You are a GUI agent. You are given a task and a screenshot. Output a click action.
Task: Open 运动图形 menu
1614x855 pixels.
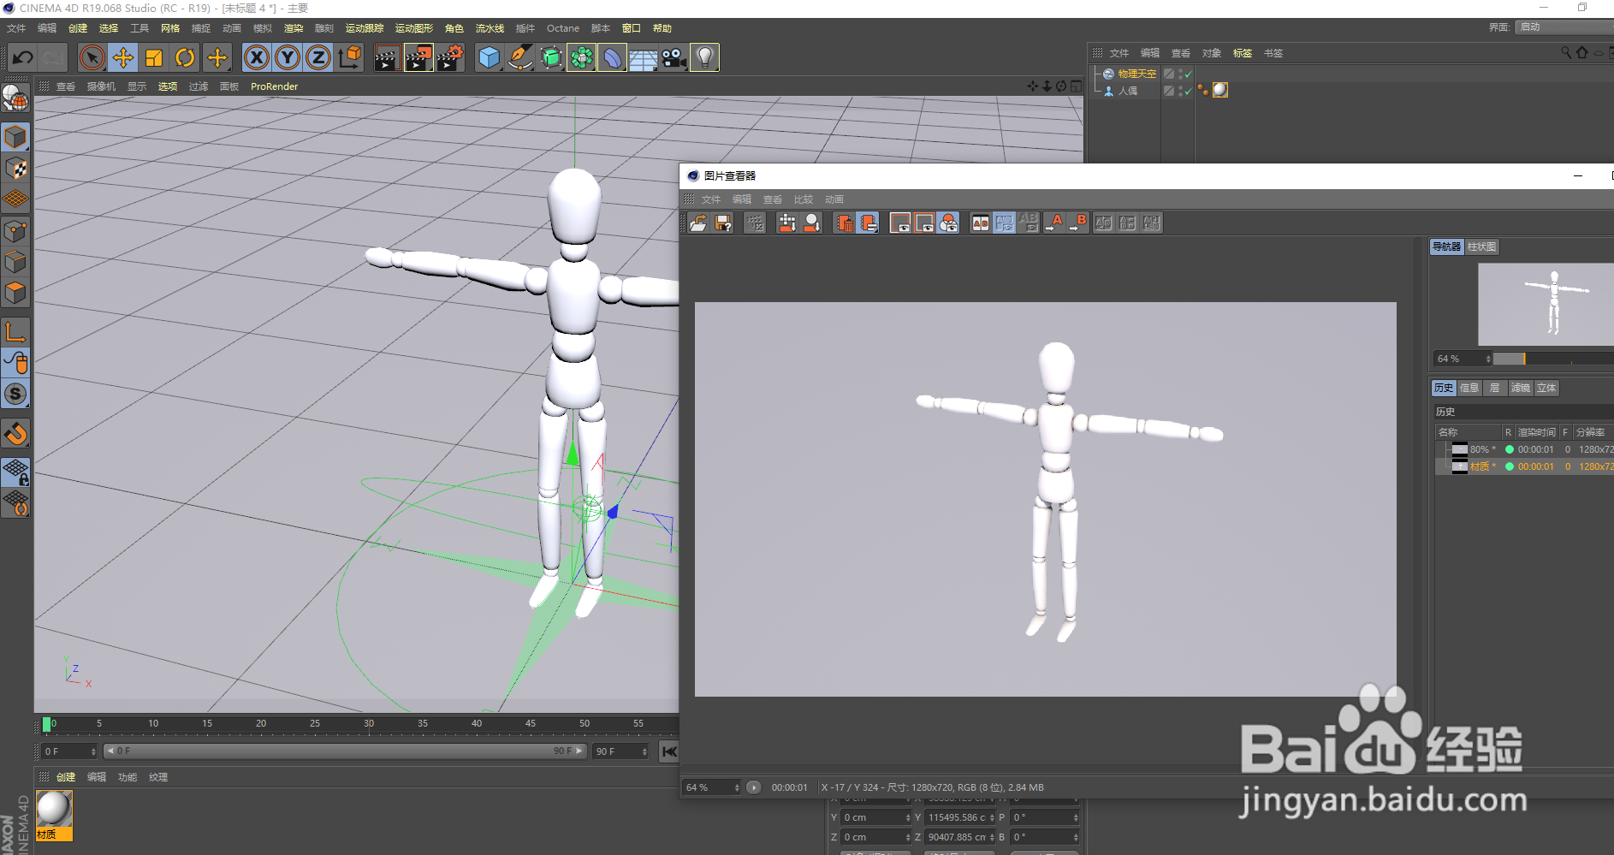[x=414, y=28]
